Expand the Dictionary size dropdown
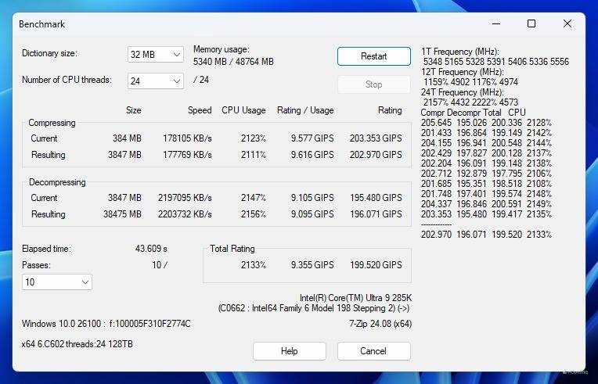This screenshot has width=598, height=384. coord(156,55)
